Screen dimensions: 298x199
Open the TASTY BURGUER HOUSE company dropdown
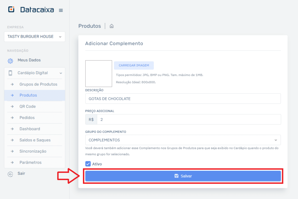pyautogui.click(x=35, y=37)
